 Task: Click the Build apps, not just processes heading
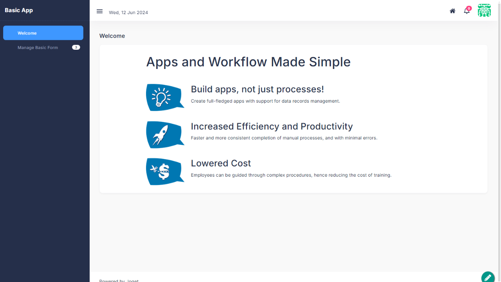[257, 89]
